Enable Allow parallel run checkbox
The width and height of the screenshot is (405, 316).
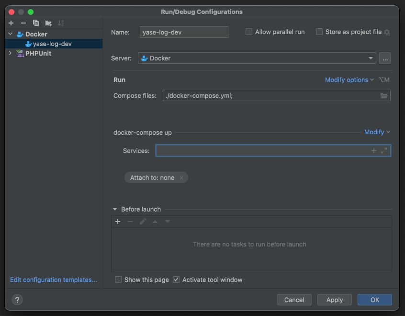click(x=249, y=32)
